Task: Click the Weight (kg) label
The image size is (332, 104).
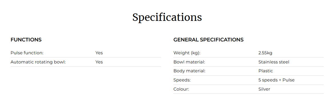Action: [187, 53]
